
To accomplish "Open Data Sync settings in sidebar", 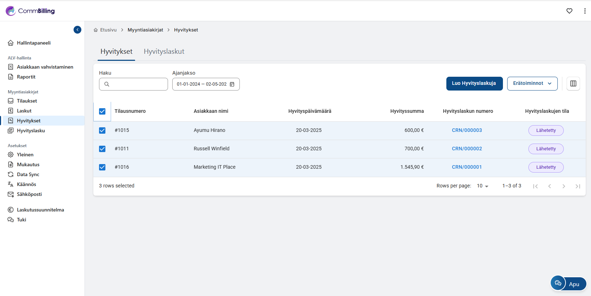I will tap(28, 174).
